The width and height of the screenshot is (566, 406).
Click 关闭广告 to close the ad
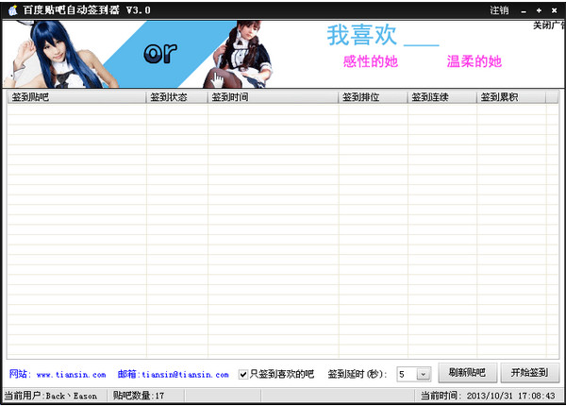coord(549,25)
